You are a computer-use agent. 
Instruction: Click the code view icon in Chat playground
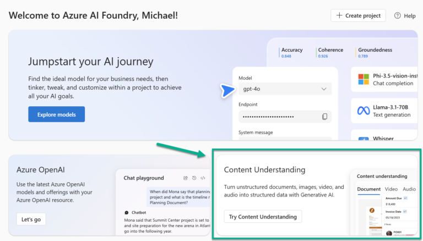[203, 178]
